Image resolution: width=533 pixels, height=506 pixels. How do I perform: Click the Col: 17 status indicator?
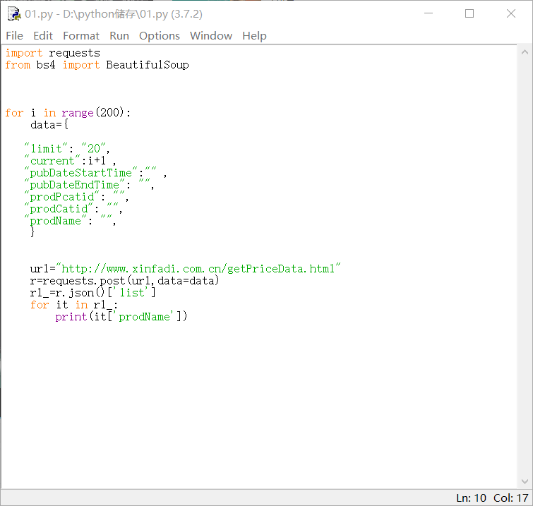[511, 498]
